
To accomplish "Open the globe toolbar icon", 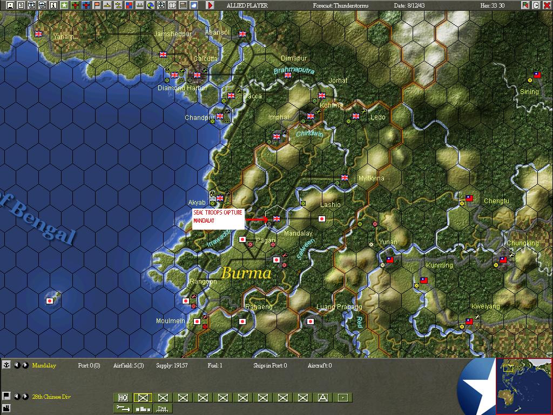I will click(x=151, y=5).
